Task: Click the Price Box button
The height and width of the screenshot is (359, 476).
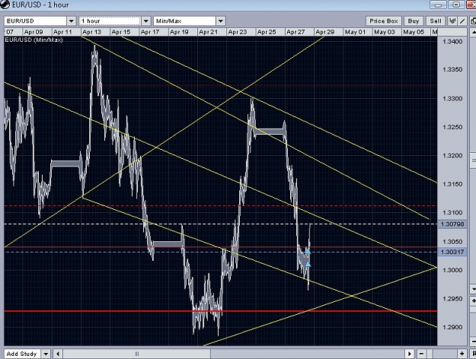Action: click(x=384, y=21)
